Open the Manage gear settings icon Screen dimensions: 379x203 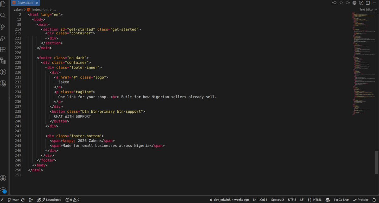(x=3, y=189)
